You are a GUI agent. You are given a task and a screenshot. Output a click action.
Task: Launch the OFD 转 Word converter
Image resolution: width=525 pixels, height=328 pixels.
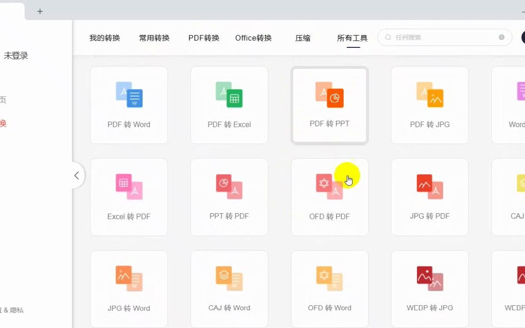tap(329, 288)
